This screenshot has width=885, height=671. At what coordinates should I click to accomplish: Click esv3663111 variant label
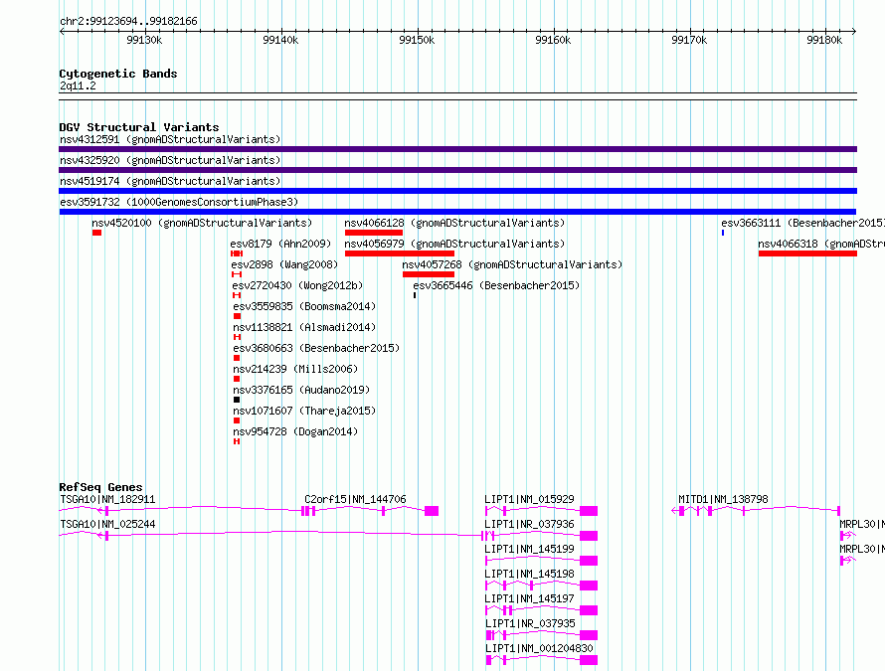802,223
